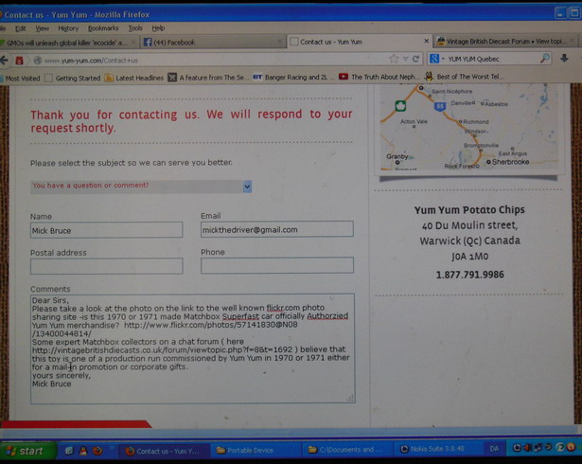Click the yum-yum.com address bar
This screenshot has width=582, height=464.
pyautogui.click(x=214, y=61)
